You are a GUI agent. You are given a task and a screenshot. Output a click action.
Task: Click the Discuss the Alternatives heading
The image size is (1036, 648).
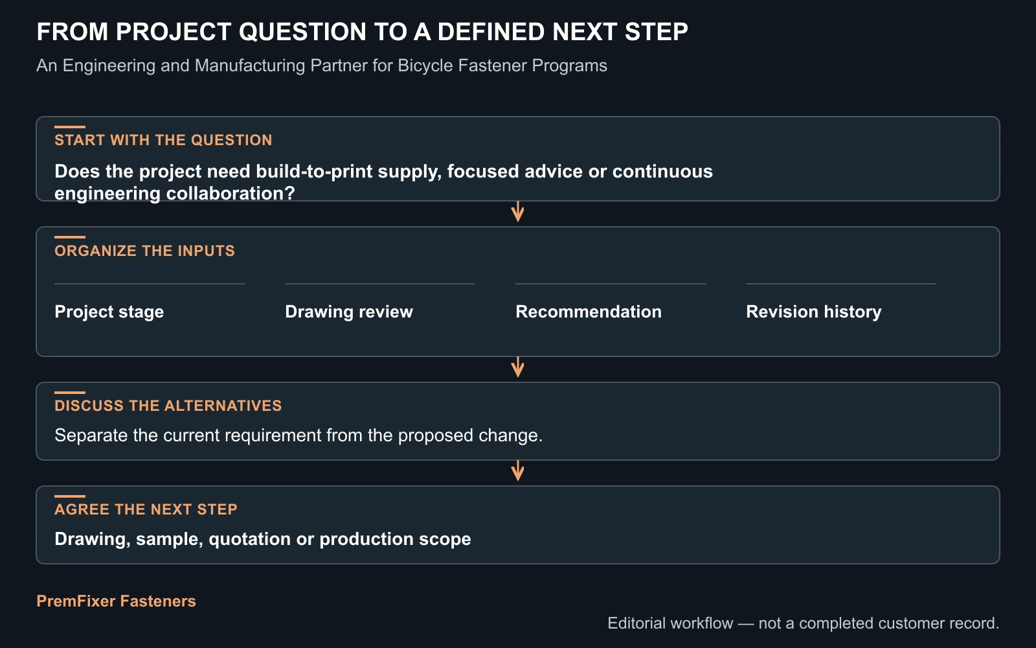(x=168, y=406)
